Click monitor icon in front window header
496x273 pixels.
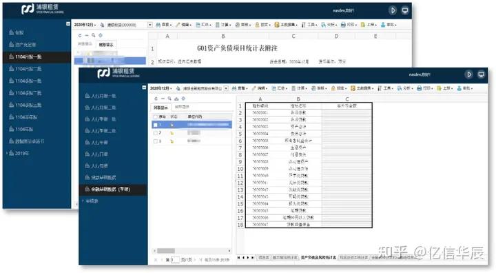click(x=481, y=74)
